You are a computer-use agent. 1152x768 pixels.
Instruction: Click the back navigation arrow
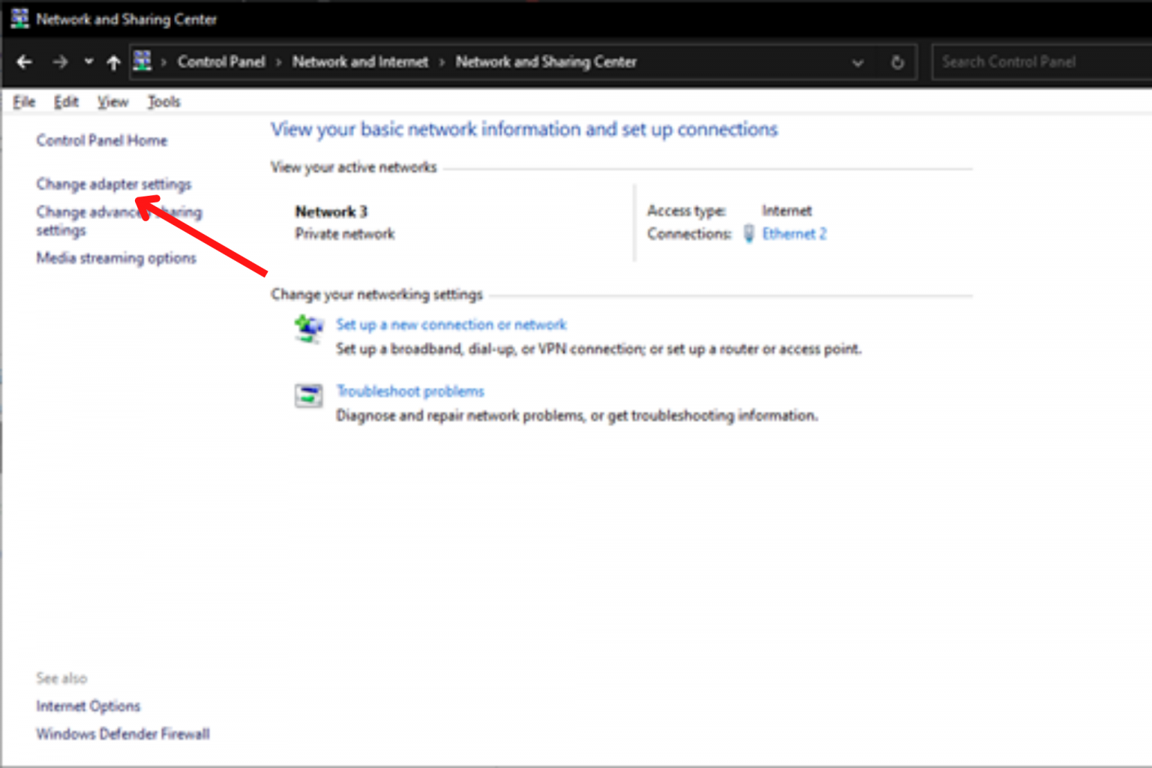click(x=24, y=62)
